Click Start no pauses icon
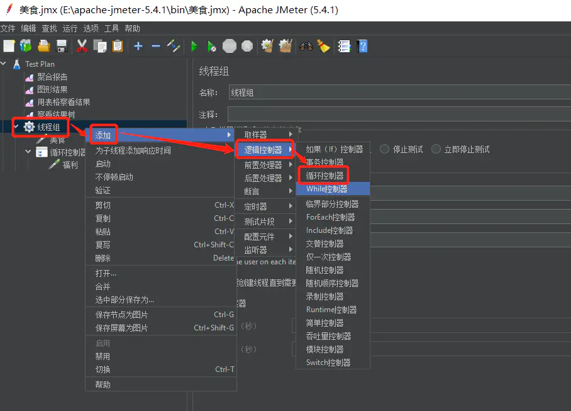The width and height of the screenshot is (571, 411). [x=211, y=47]
